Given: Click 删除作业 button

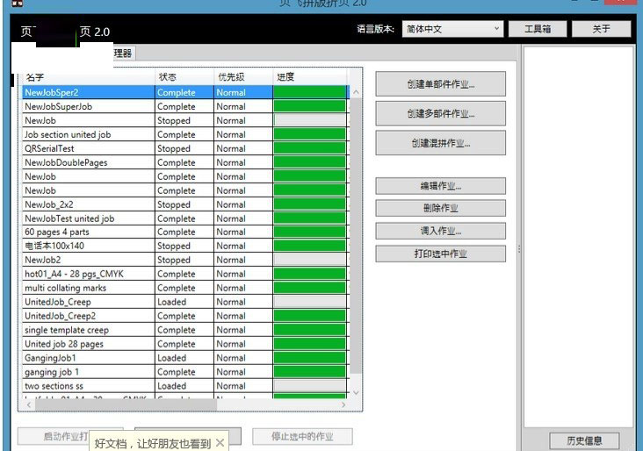Looking at the screenshot, I should pyautogui.click(x=440, y=208).
